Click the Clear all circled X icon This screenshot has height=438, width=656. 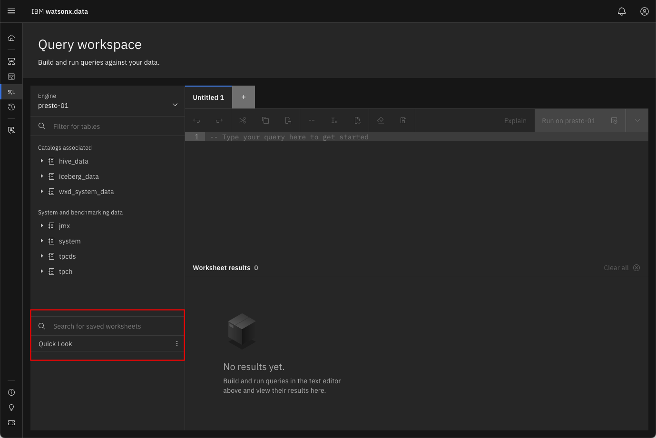pyautogui.click(x=636, y=268)
